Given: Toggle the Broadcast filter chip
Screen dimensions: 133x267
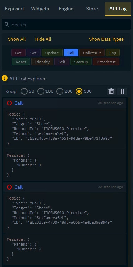Looking at the screenshot, I should (106, 62).
